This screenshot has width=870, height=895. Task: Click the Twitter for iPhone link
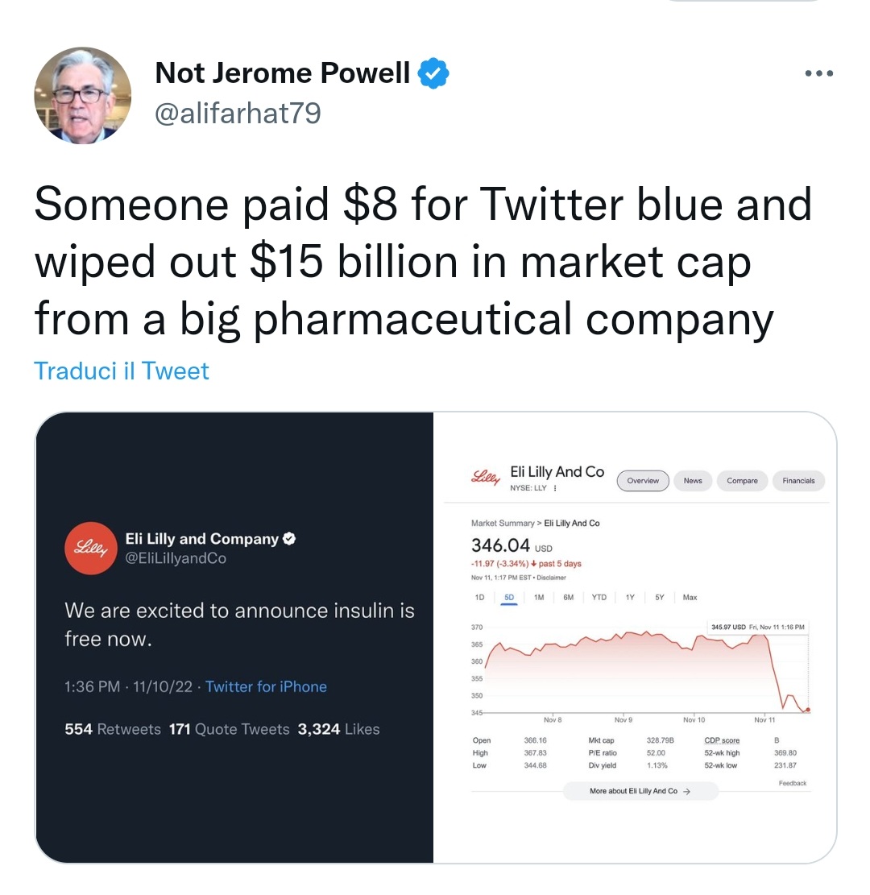pyautogui.click(x=266, y=687)
